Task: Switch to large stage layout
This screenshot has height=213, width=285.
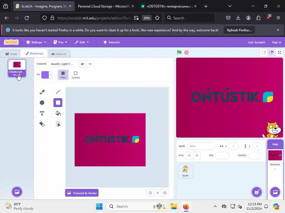Action: (x=271, y=52)
